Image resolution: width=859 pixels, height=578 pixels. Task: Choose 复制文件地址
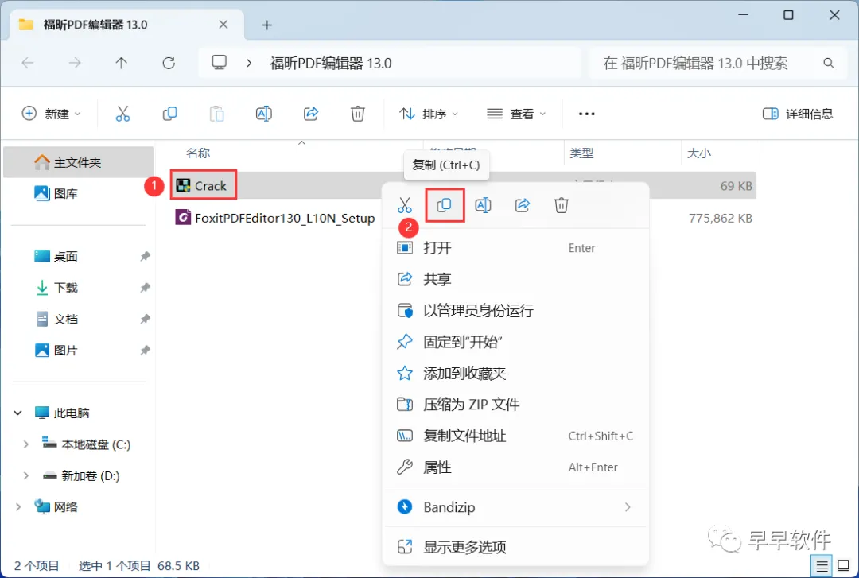[x=515, y=436]
